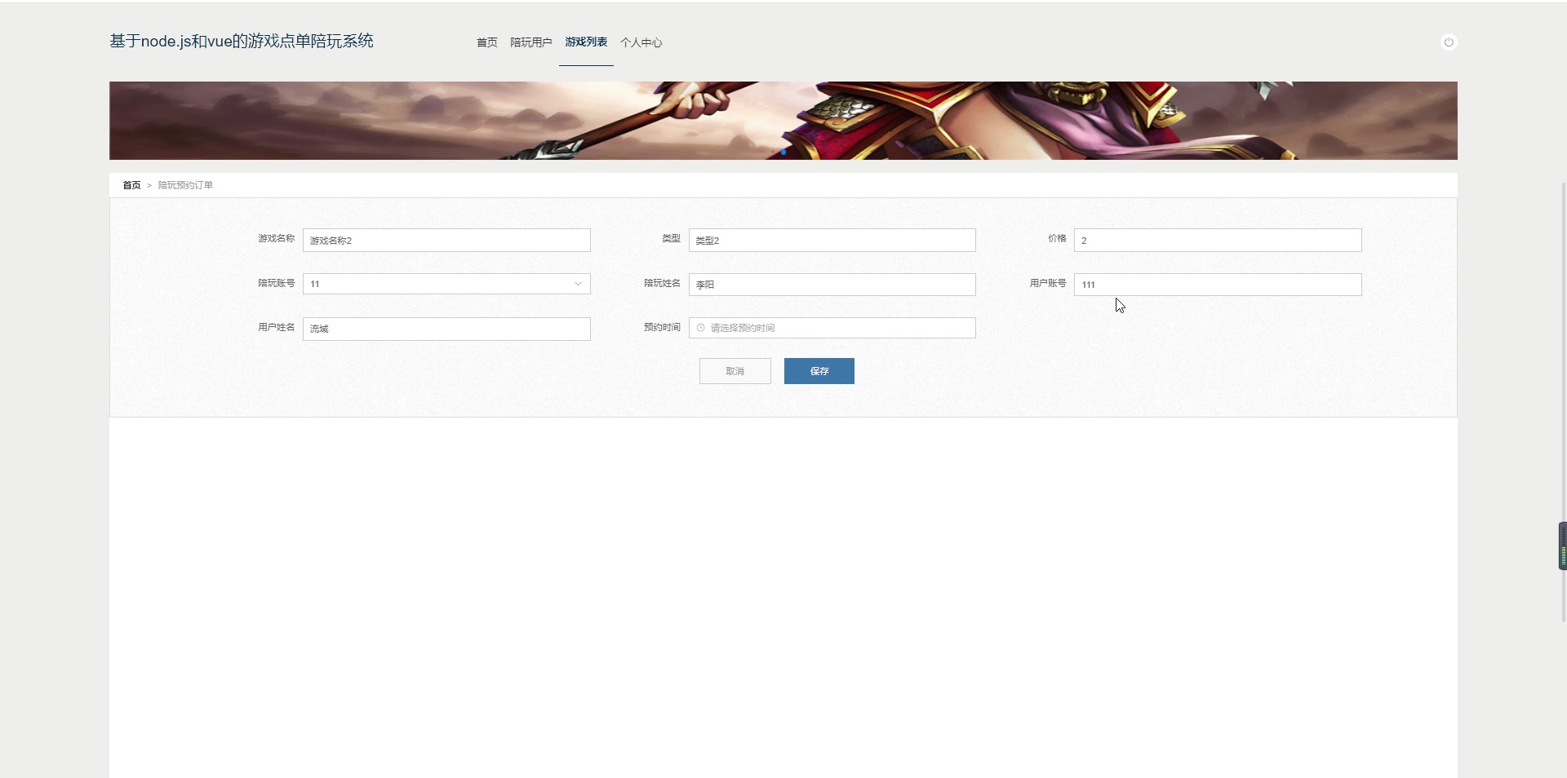Focus the 类型 input field
The height and width of the screenshot is (778, 1567).
pos(832,240)
